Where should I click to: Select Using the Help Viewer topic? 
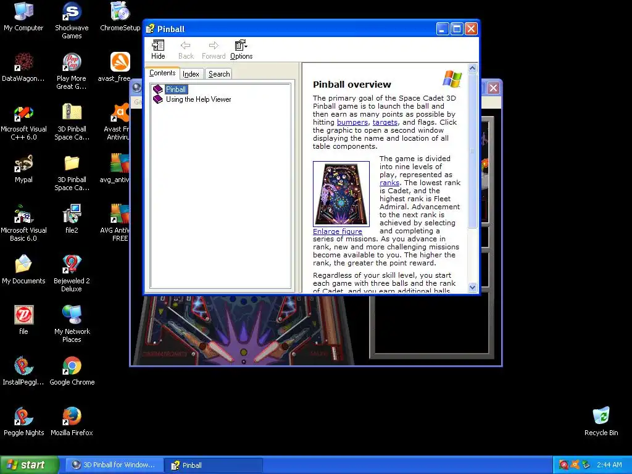point(198,99)
